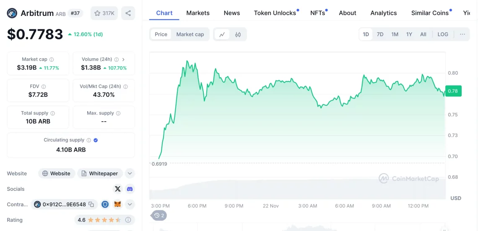Open the Whitepaper link button

coord(100,174)
